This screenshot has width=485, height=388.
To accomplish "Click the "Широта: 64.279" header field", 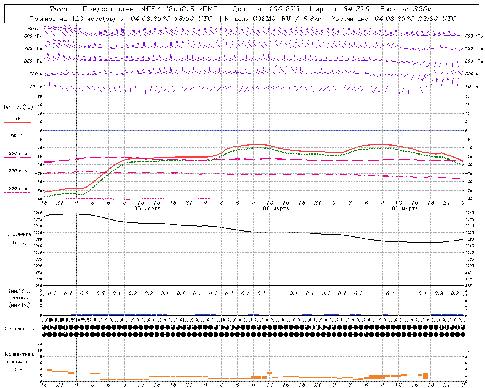I will [339, 9].
